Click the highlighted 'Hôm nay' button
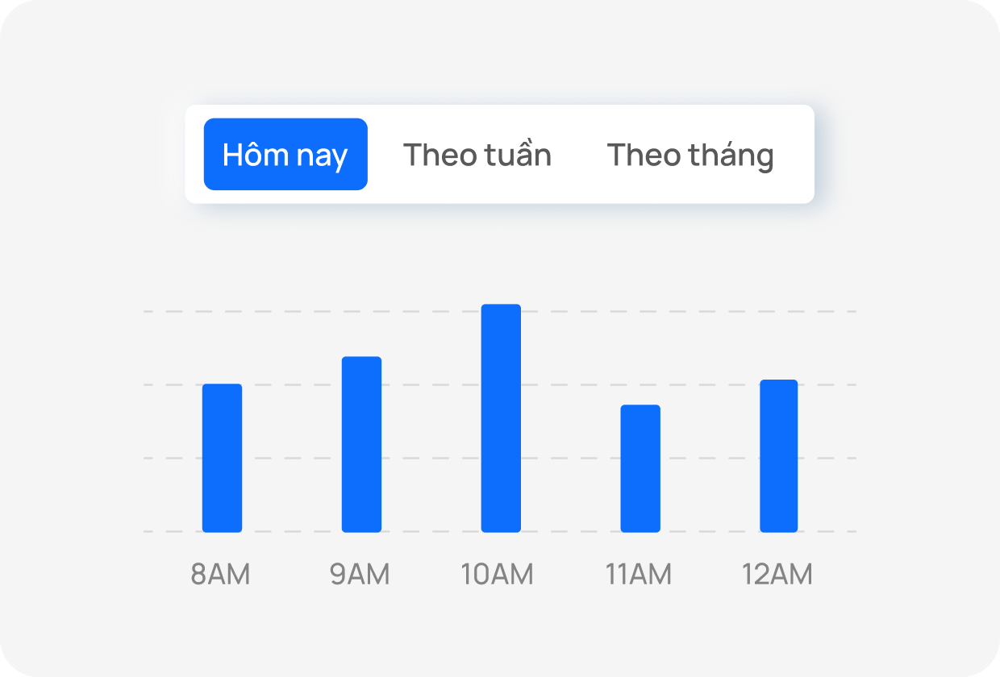Viewport: 1000px width, 677px height. pos(286,154)
